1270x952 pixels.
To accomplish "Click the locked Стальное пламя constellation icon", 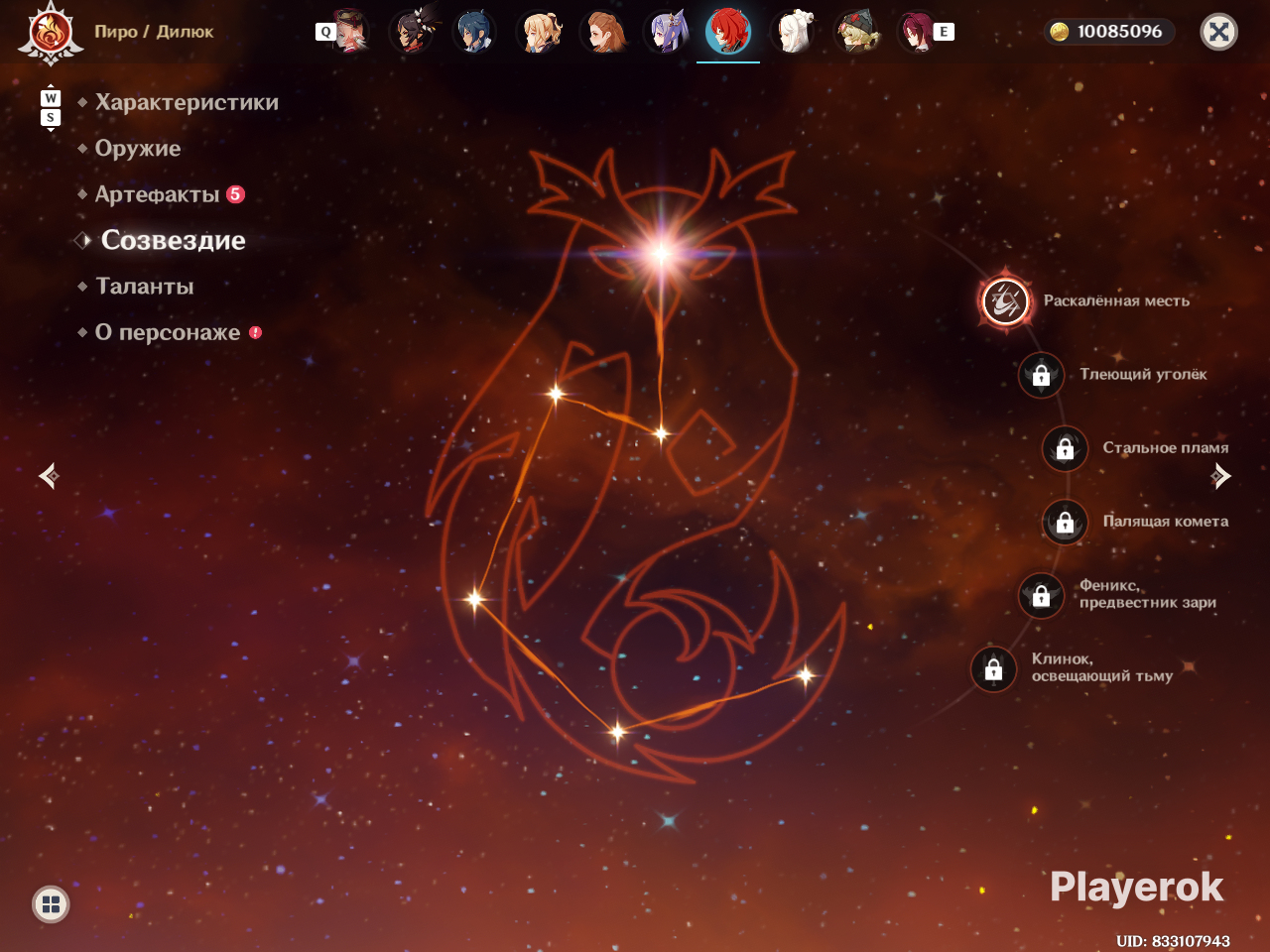I will (1065, 448).
